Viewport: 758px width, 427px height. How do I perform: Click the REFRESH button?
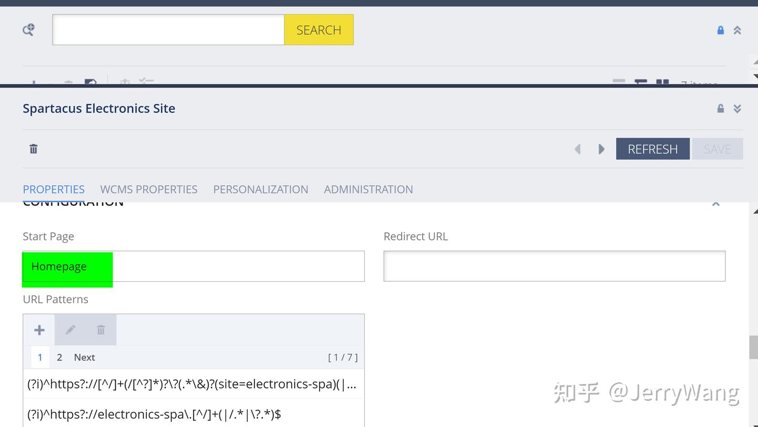(x=653, y=149)
